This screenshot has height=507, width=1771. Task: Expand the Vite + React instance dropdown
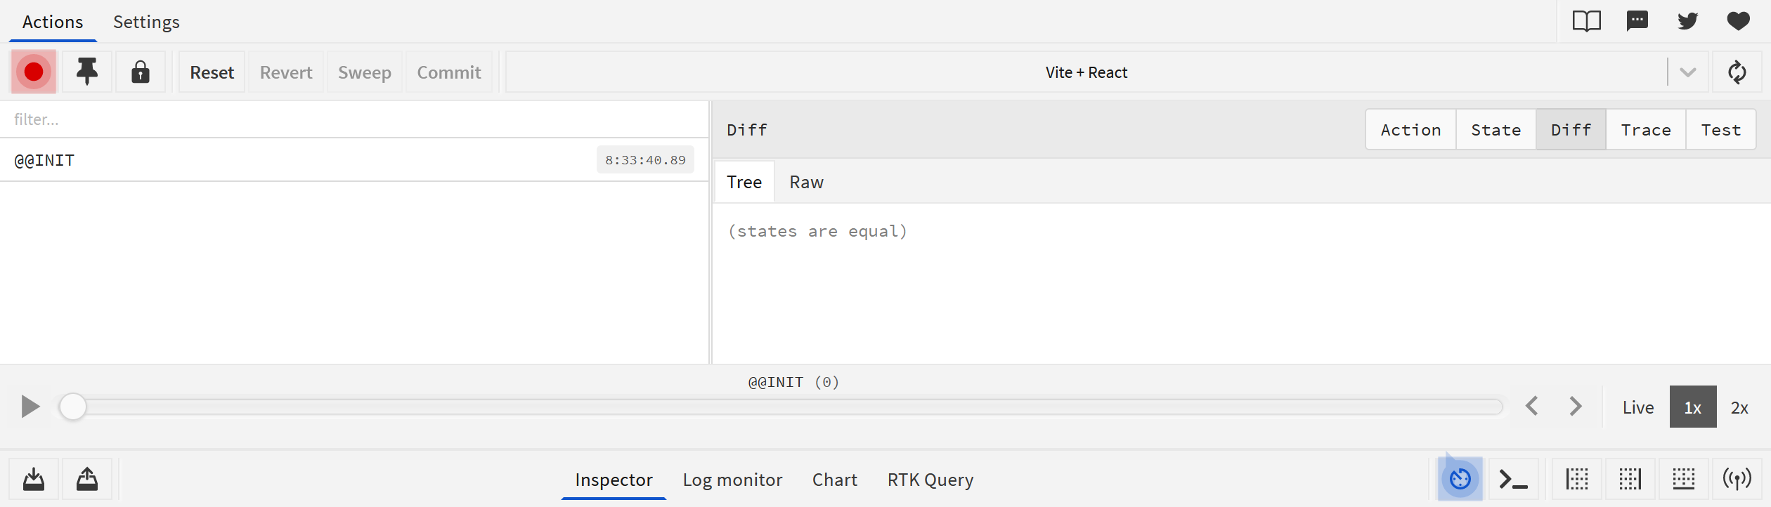click(x=1687, y=72)
